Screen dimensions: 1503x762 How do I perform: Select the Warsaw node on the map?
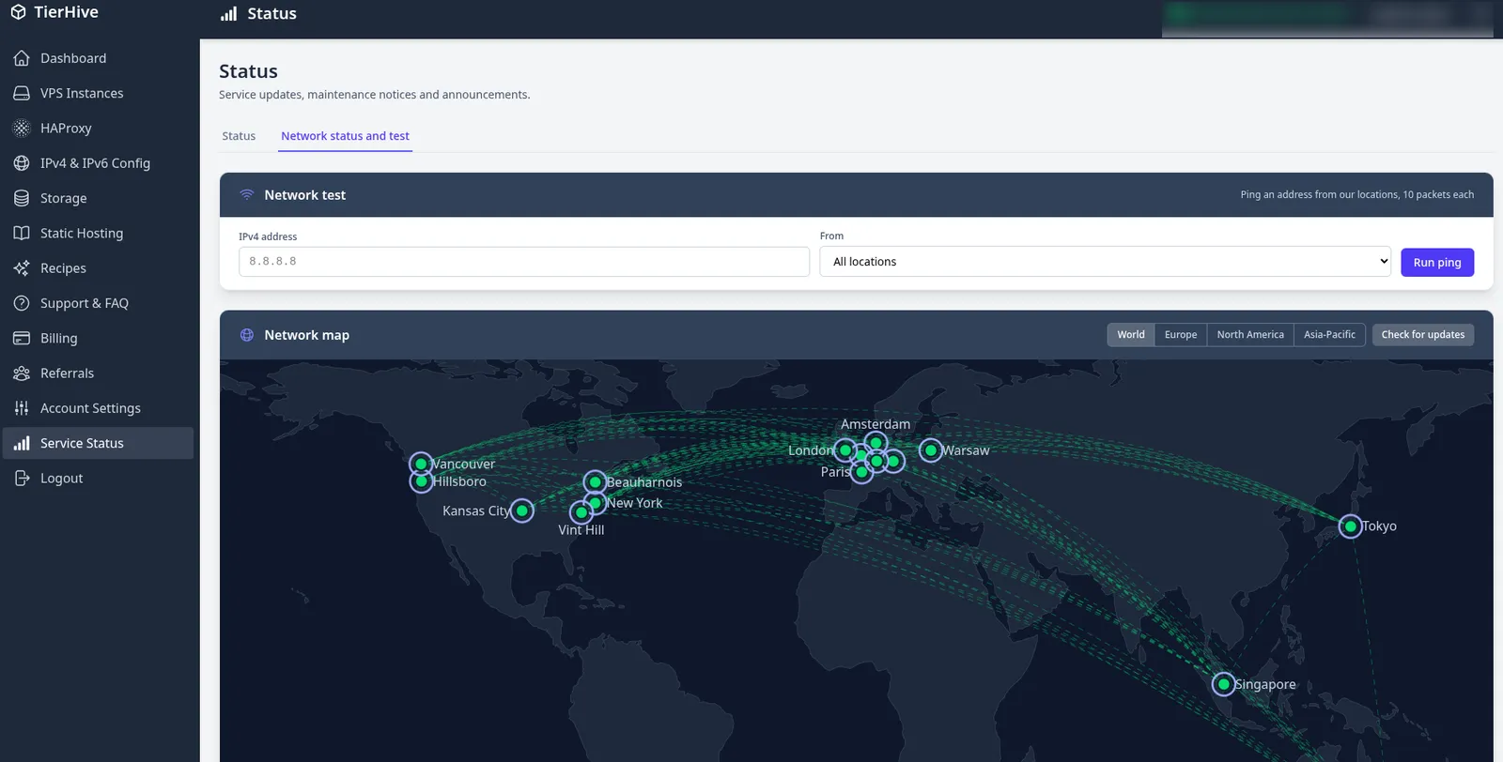(x=930, y=450)
